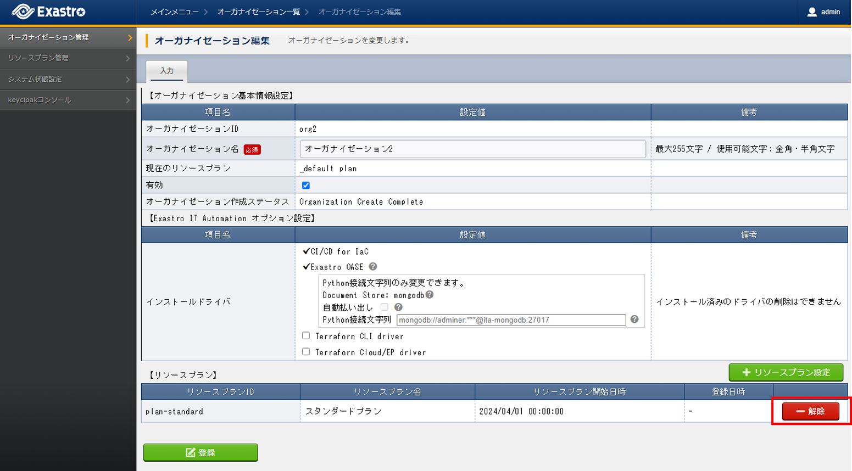Click Organization Create Complete status
This screenshot has height=471, width=852.
click(361, 202)
